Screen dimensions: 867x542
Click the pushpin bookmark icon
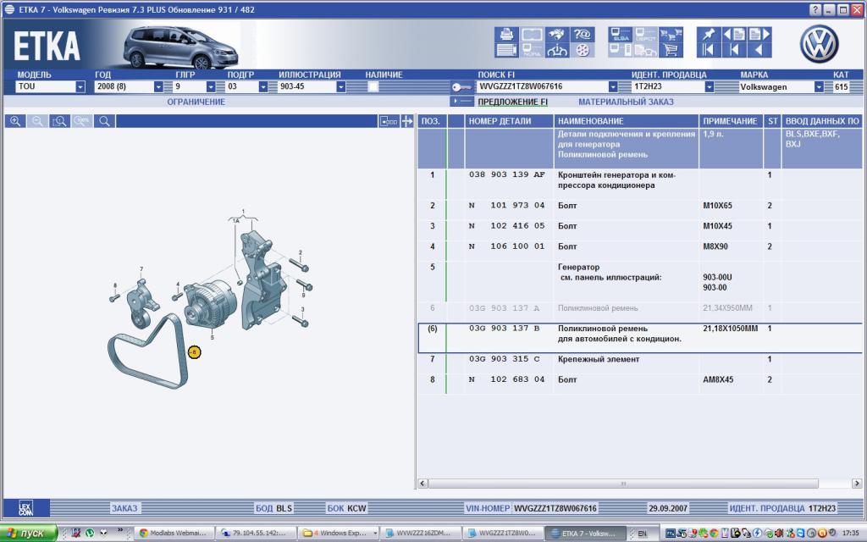coord(709,34)
